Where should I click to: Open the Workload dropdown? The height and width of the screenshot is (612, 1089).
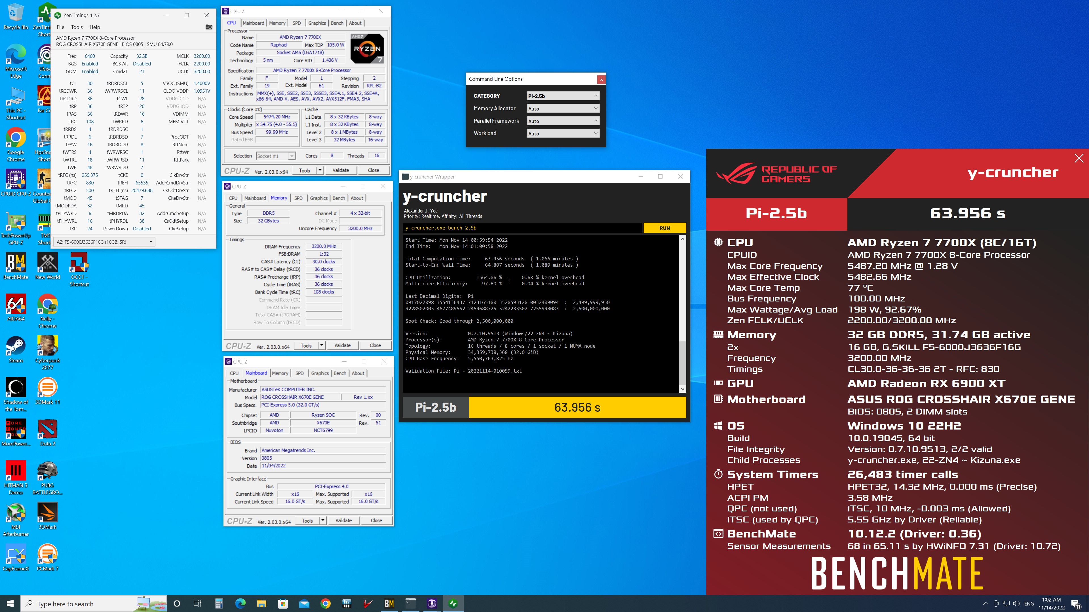coord(563,133)
